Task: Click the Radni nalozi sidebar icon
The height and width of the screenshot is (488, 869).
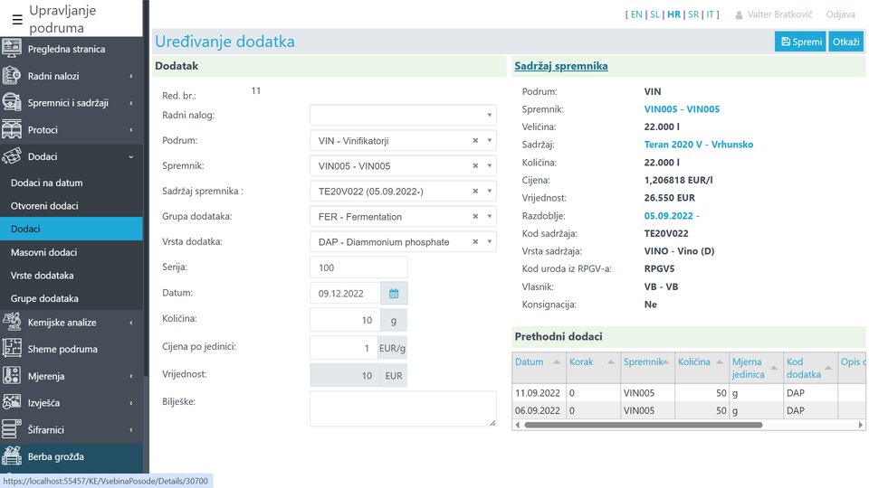Action: [13, 76]
